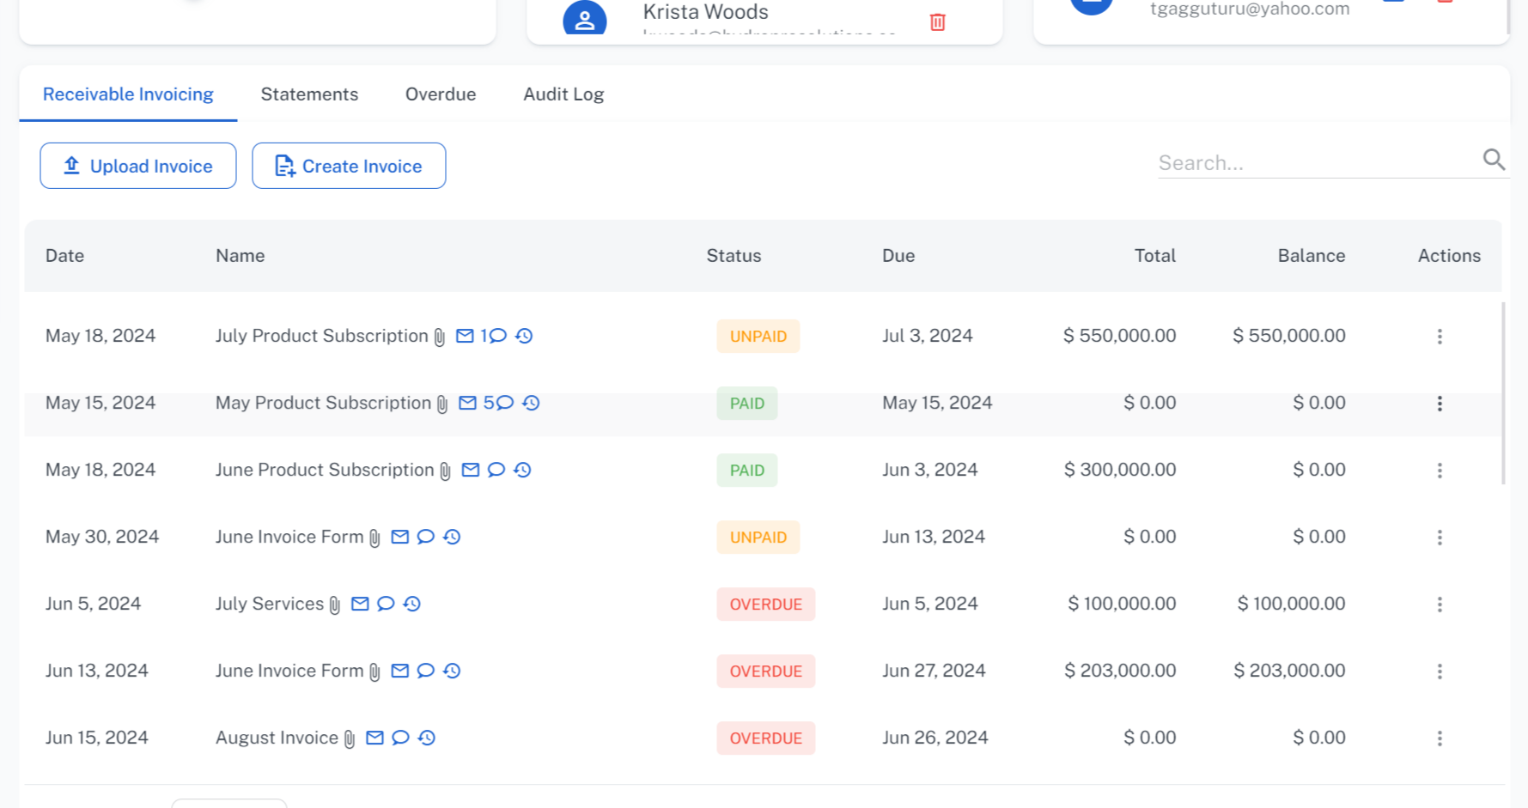Email the overdue June Invoice Form
The height and width of the screenshot is (808, 1528).
coord(400,671)
